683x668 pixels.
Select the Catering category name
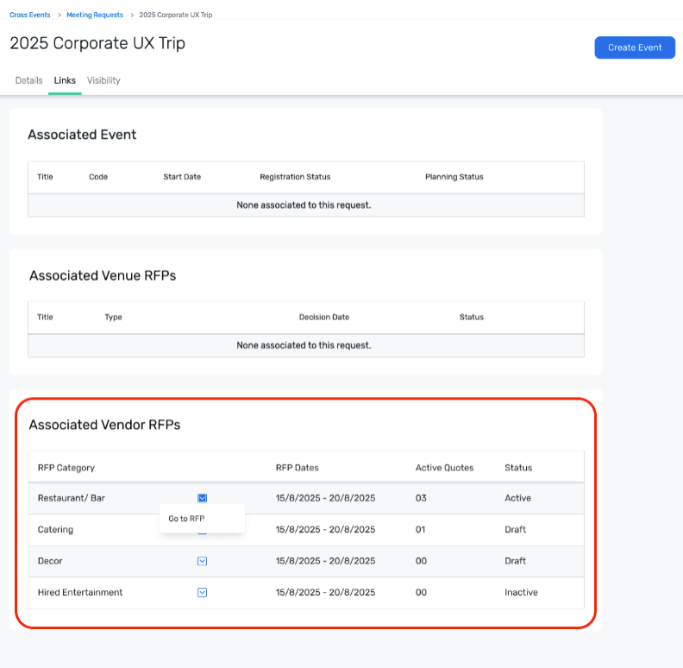[55, 529]
